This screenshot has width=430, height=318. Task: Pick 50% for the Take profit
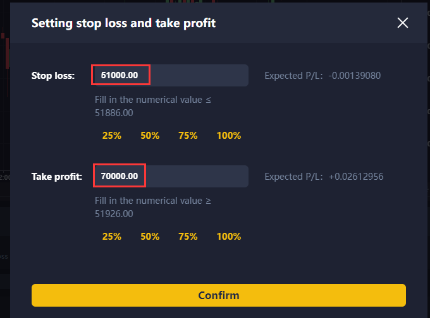pos(150,237)
